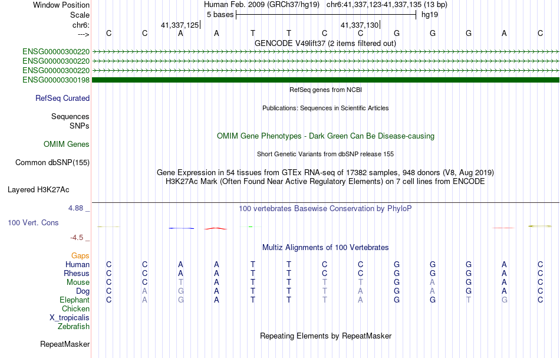Select the Chicken species row label

(x=75, y=309)
